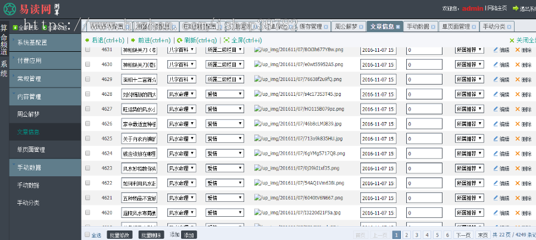Click the edit pencil icon for article 4625
The image size is (536, 240).
pos(496,139)
